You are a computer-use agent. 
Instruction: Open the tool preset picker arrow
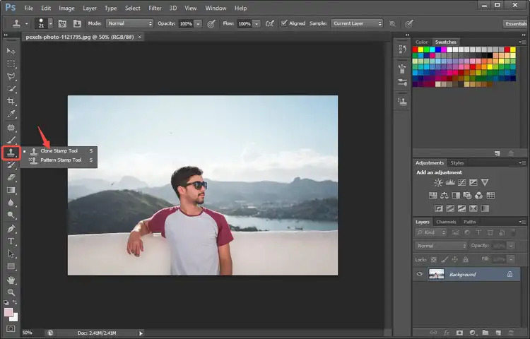26,23
